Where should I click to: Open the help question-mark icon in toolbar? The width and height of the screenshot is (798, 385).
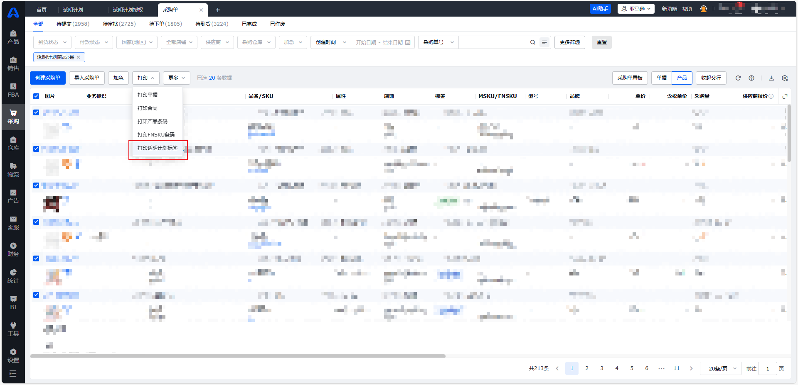[x=751, y=78]
